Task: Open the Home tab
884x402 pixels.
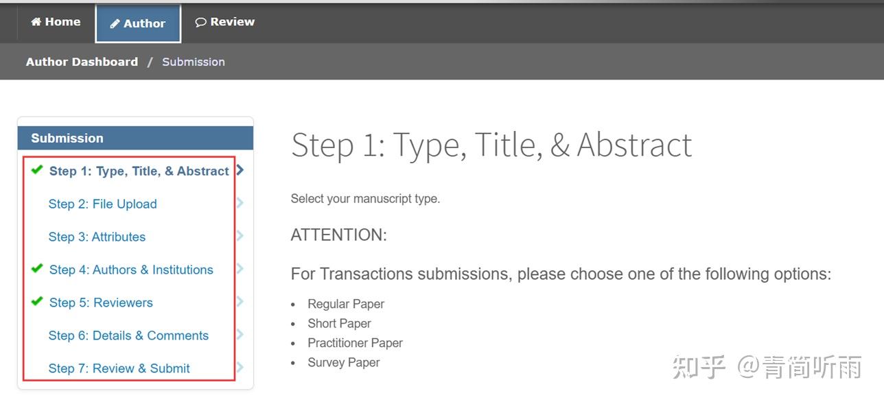Action: [56, 22]
